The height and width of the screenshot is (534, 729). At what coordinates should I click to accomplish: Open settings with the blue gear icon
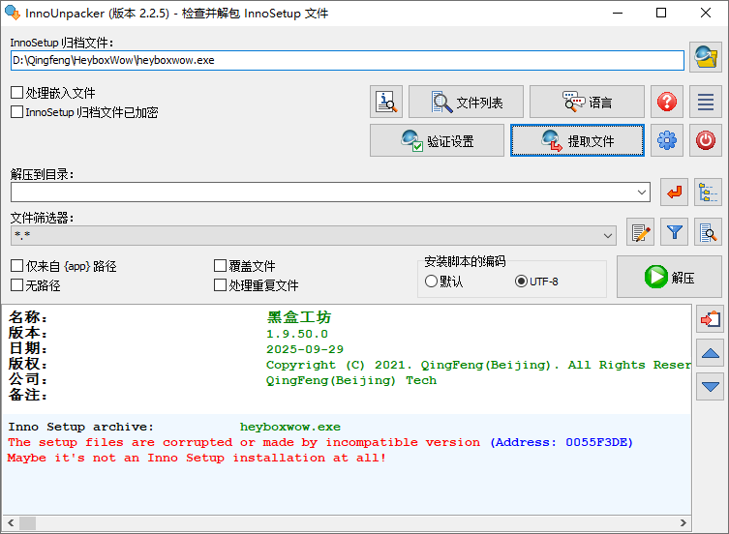coord(667,140)
